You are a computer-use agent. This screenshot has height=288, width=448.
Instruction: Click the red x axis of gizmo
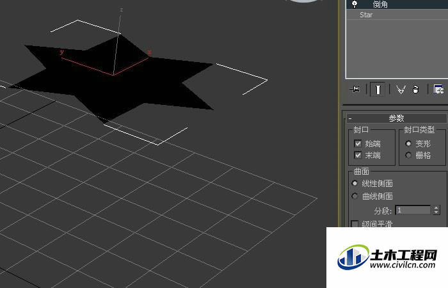pyautogui.click(x=131, y=66)
